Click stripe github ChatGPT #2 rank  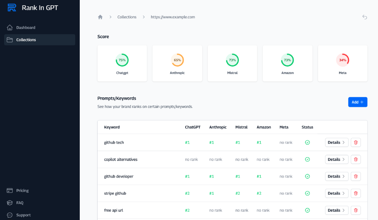click(187, 193)
